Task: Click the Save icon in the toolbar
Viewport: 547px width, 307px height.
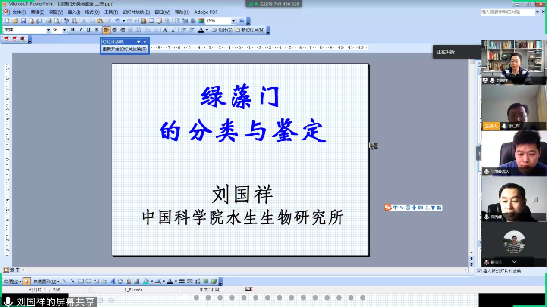Action: [23, 21]
